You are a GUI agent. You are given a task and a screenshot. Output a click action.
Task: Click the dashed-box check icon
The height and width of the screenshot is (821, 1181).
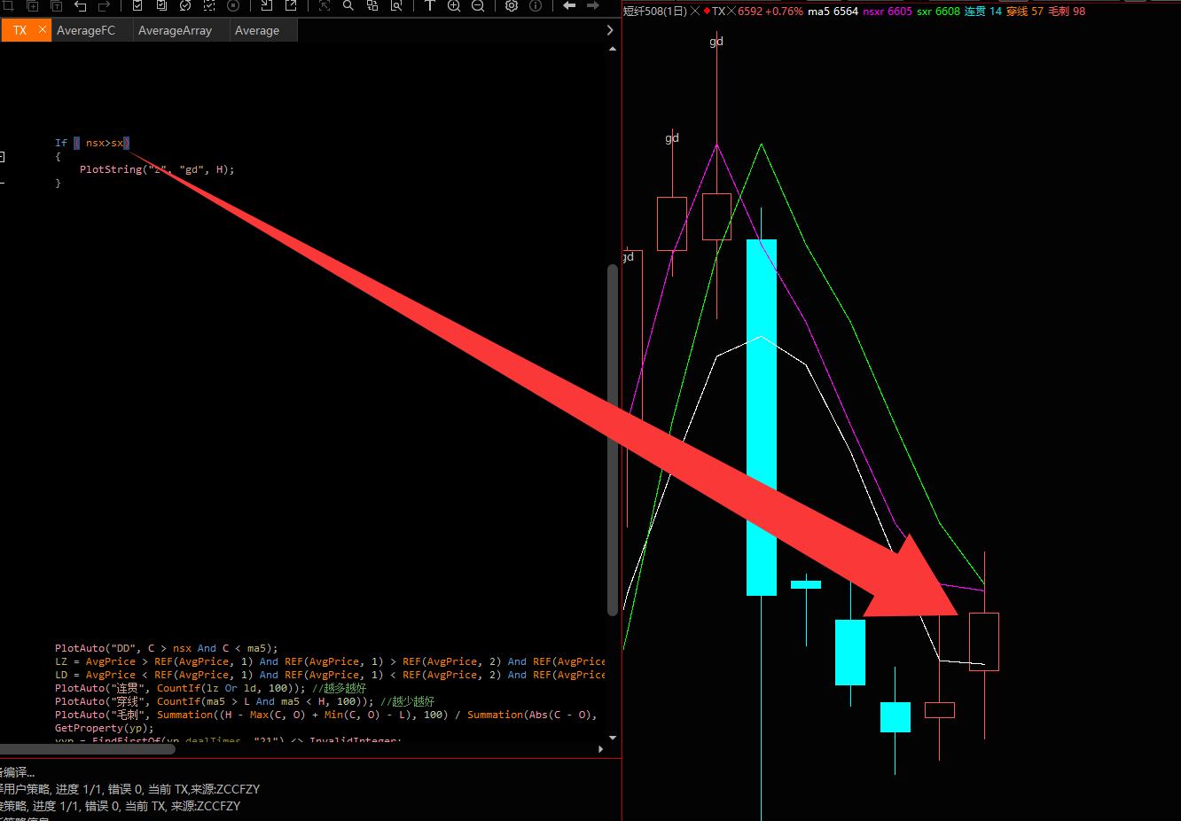209,5
